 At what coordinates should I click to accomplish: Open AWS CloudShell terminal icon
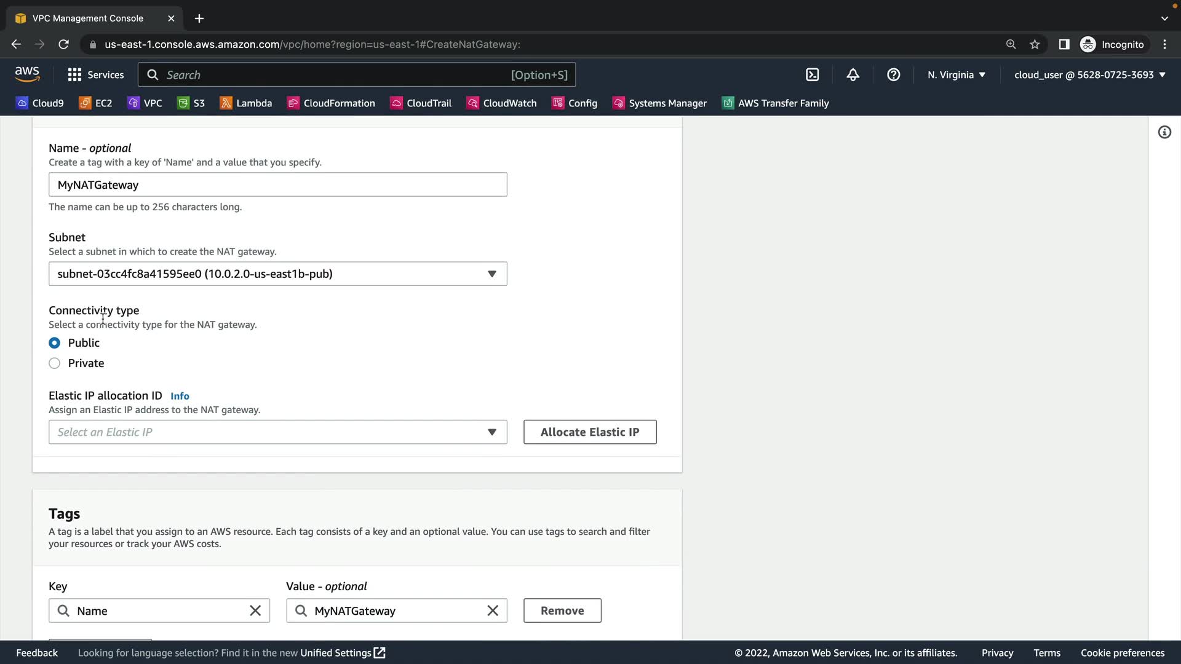(813, 75)
